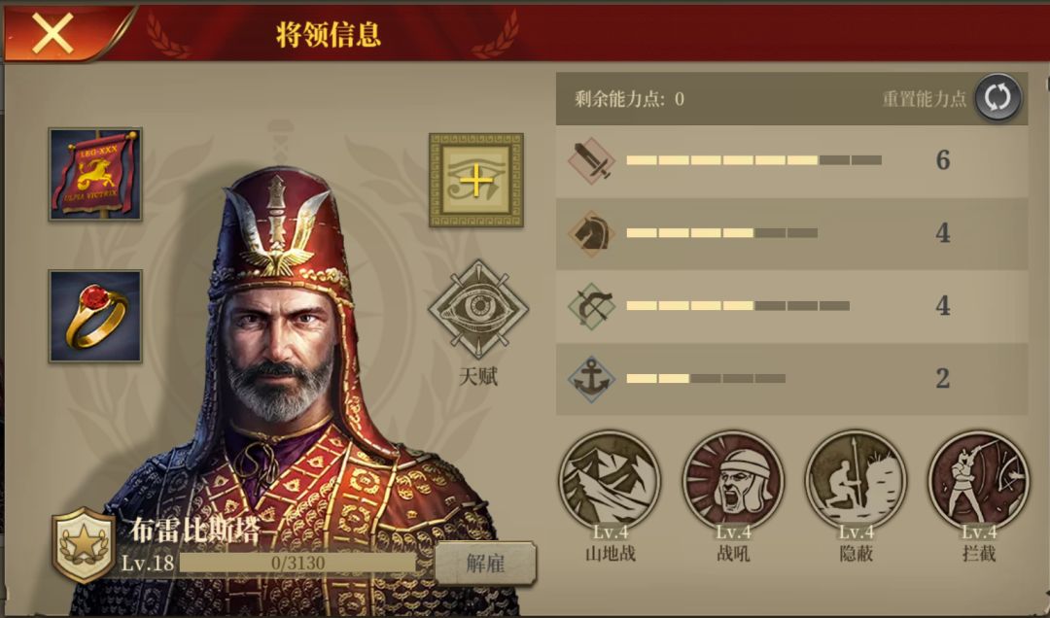
Task: Tap the sword infantry attribute icon
Action: point(591,160)
